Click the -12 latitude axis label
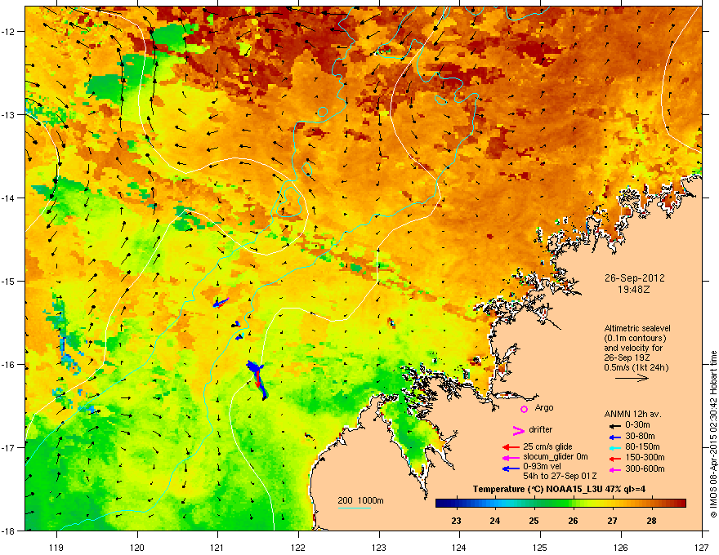This screenshot has width=719, height=555. click(x=8, y=31)
